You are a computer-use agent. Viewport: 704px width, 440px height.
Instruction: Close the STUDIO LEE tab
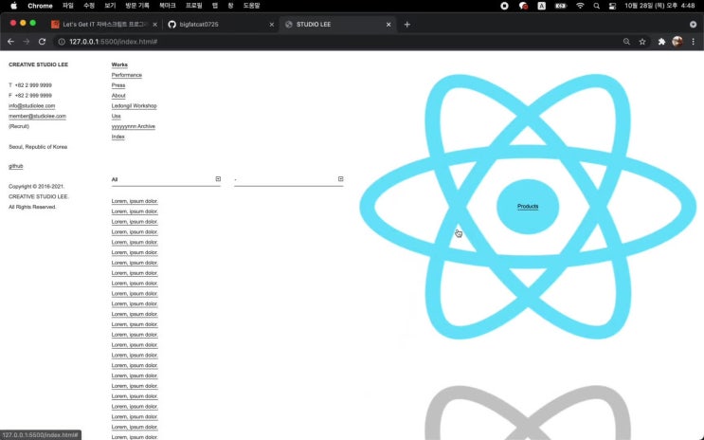[x=388, y=25]
